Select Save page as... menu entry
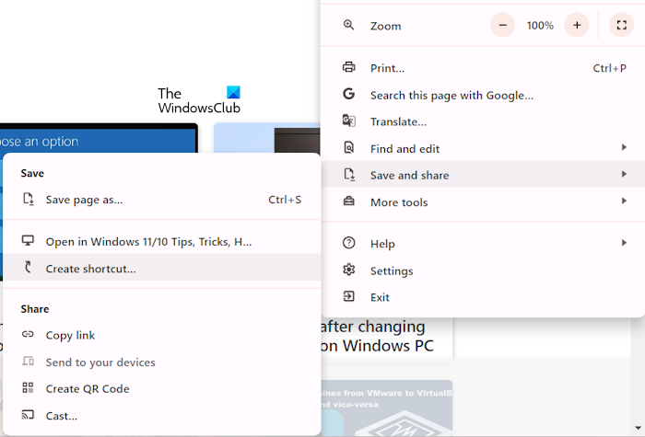This screenshot has height=437, width=645. (x=84, y=199)
